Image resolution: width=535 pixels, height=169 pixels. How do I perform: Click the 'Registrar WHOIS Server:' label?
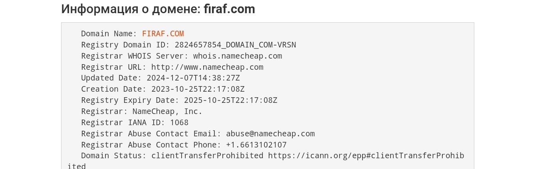pos(135,56)
